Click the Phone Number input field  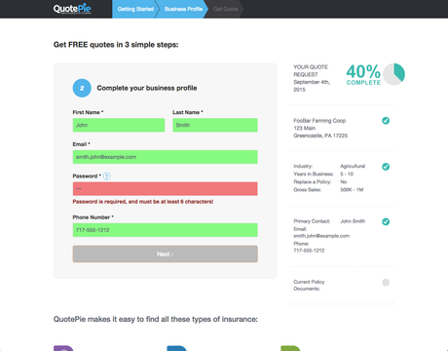166,230
